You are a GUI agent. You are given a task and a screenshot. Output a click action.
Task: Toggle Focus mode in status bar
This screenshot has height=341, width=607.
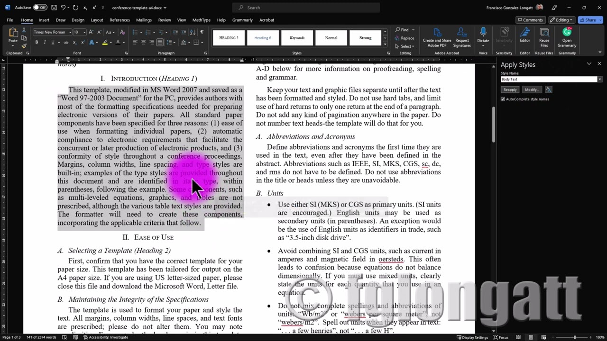point(500,337)
